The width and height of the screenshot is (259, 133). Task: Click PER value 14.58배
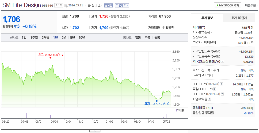[x=238, y=85]
